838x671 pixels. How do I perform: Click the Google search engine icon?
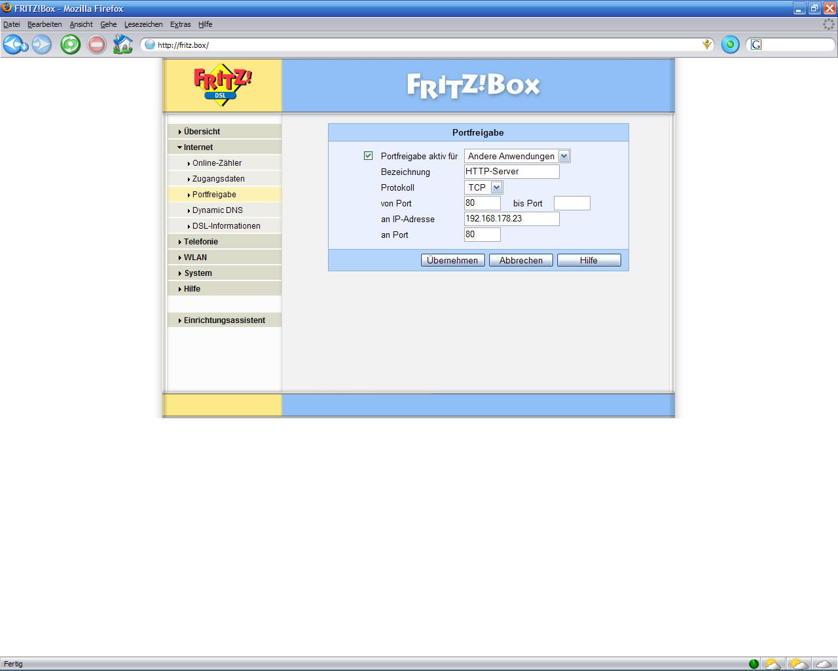756,45
